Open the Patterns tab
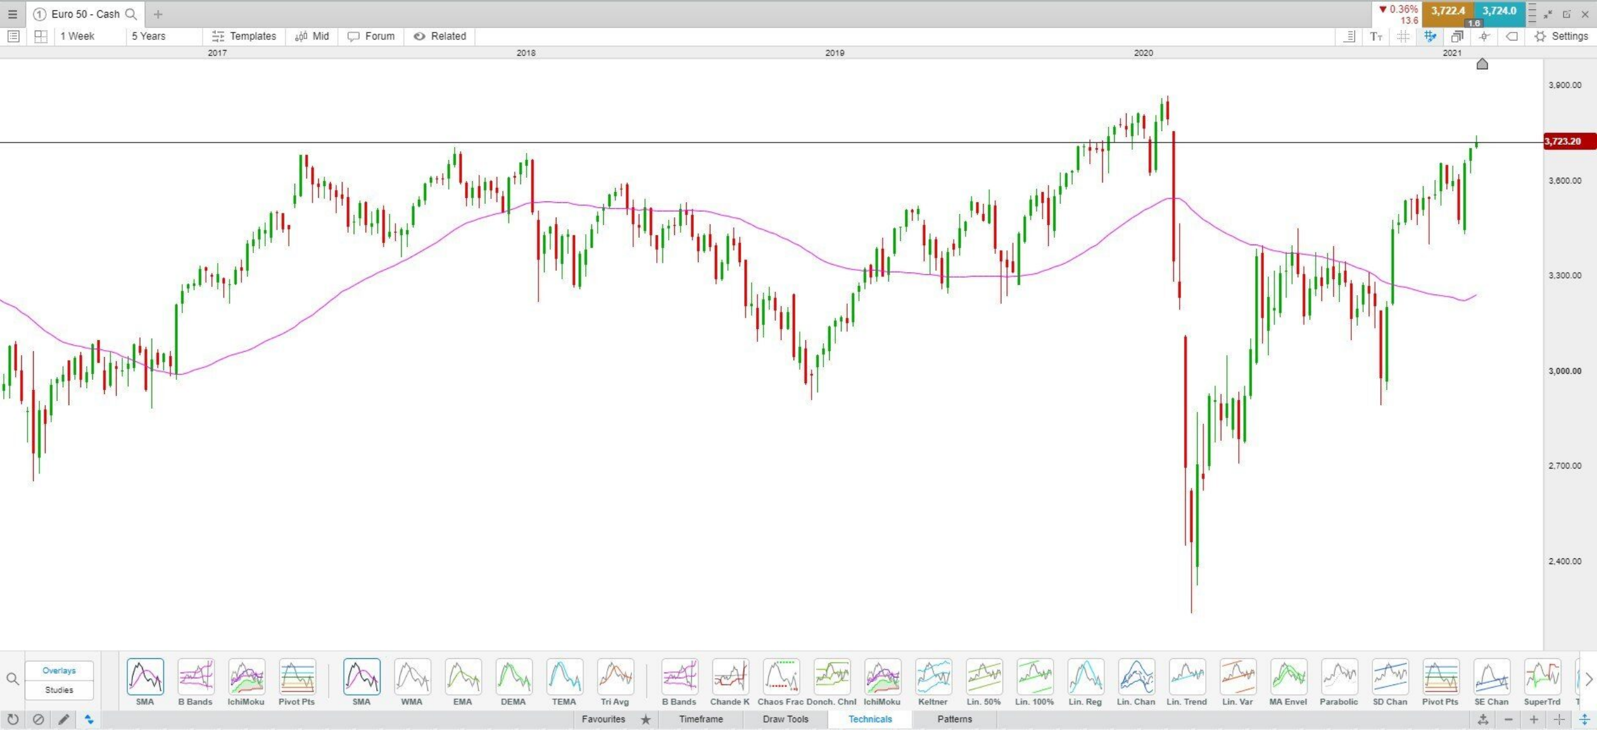The image size is (1597, 730). point(954,719)
